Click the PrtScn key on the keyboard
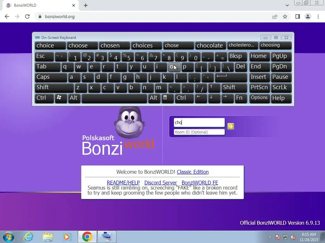The image size is (325, 243). (260, 88)
